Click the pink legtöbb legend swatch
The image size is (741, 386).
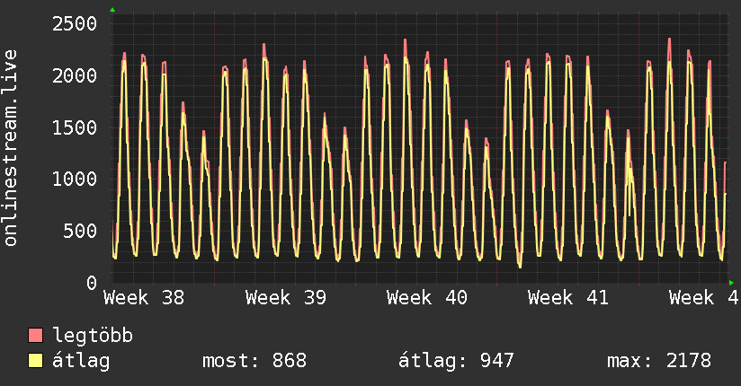tap(35, 335)
